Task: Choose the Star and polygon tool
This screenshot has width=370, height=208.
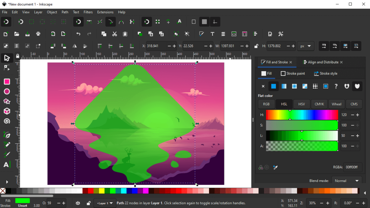Action: 7,101
